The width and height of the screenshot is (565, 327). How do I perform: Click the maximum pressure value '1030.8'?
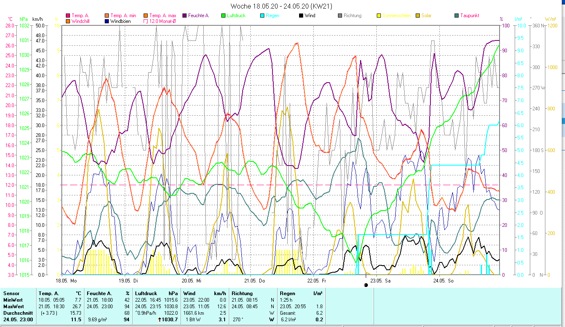pyautogui.click(x=171, y=307)
